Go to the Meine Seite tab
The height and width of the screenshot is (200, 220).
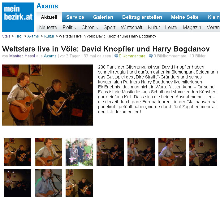click(185, 17)
